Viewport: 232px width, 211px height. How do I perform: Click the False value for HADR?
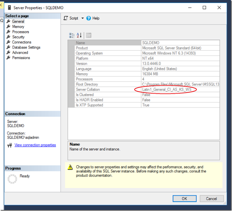(146, 100)
